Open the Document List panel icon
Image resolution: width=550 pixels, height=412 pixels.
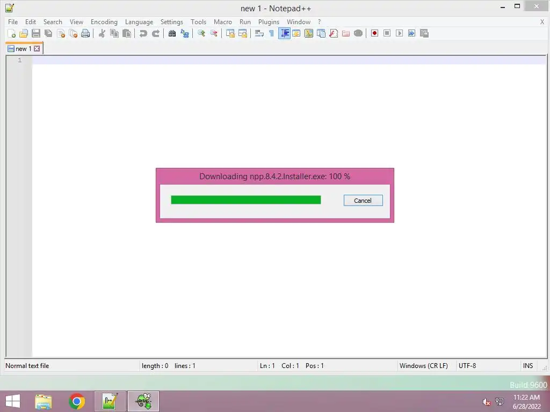coord(321,33)
